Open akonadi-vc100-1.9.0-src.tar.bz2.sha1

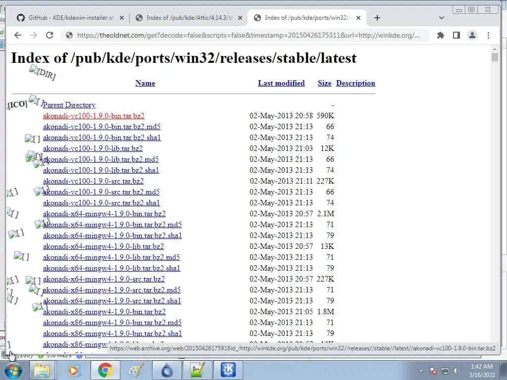pos(101,203)
